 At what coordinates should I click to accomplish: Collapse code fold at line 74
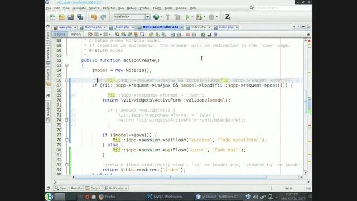click(67, 120)
